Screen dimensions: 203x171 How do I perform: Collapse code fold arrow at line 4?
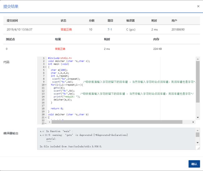[x=46, y=67]
